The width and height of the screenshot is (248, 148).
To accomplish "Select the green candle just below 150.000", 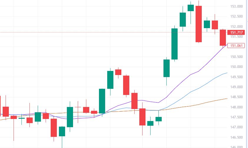I will 110,80.
